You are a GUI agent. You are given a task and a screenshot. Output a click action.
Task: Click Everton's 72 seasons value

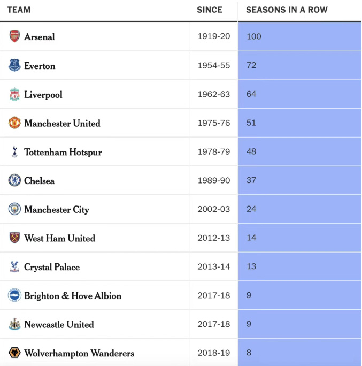pyautogui.click(x=251, y=65)
